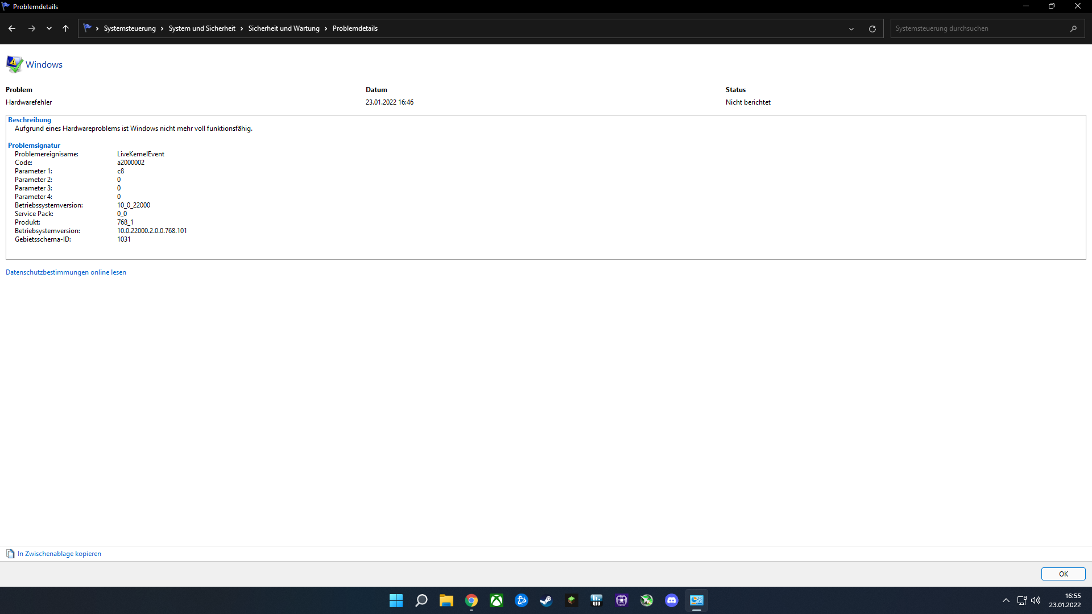
Task: Open Systemsteuerung in the breadcrumb
Action: click(130, 28)
